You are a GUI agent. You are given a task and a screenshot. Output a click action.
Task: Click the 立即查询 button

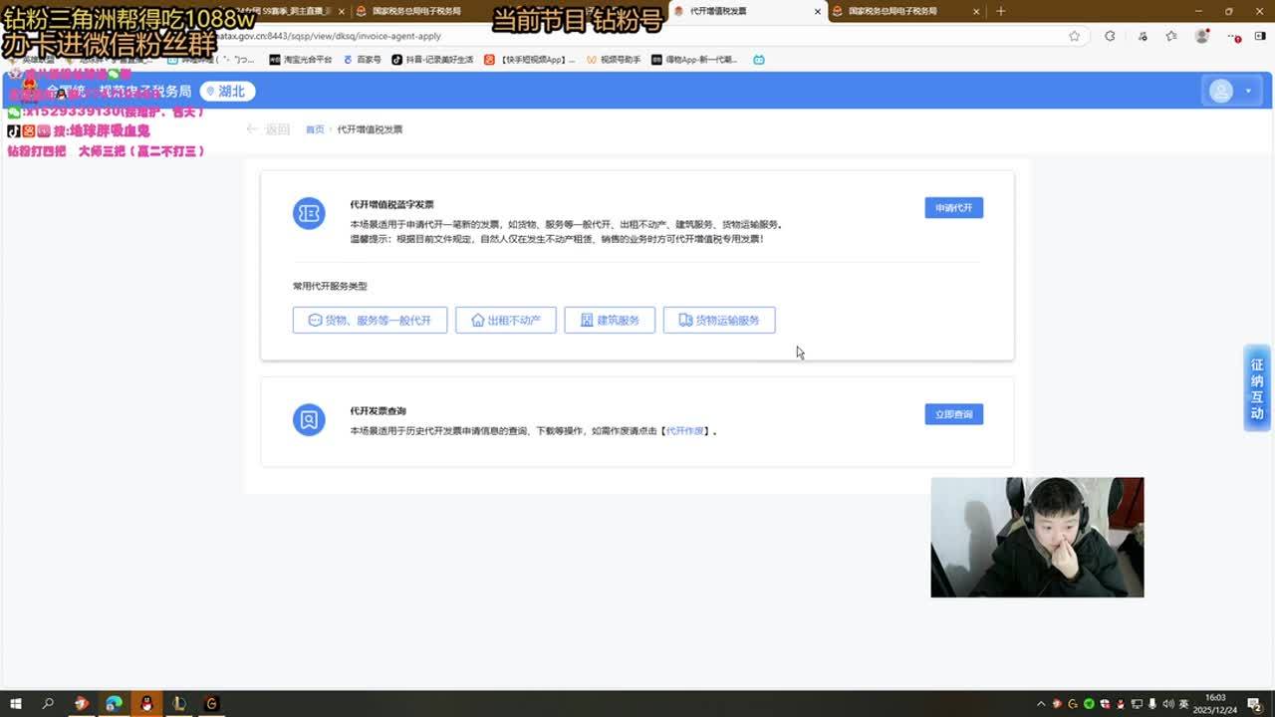coord(953,414)
